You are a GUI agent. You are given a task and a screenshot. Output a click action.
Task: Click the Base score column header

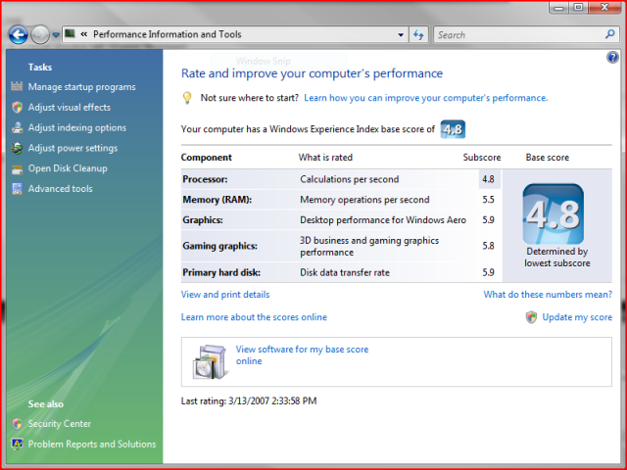548,158
